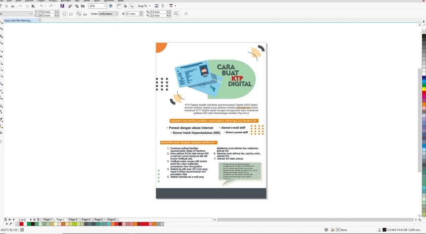Click the Full-screen preview icon
Image resolution: width=426 pixels, height=234 pixels.
pyautogui.click(x=111, y=6)
